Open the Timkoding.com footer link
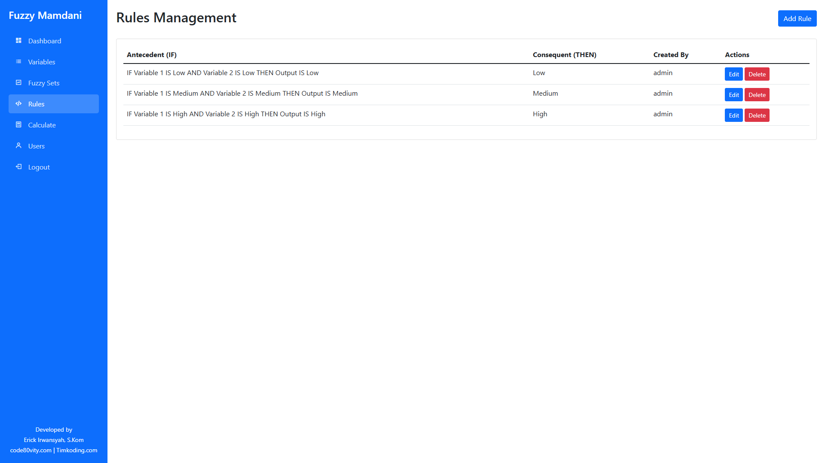Screen dimensions: 825x463 tap(77, 450)
